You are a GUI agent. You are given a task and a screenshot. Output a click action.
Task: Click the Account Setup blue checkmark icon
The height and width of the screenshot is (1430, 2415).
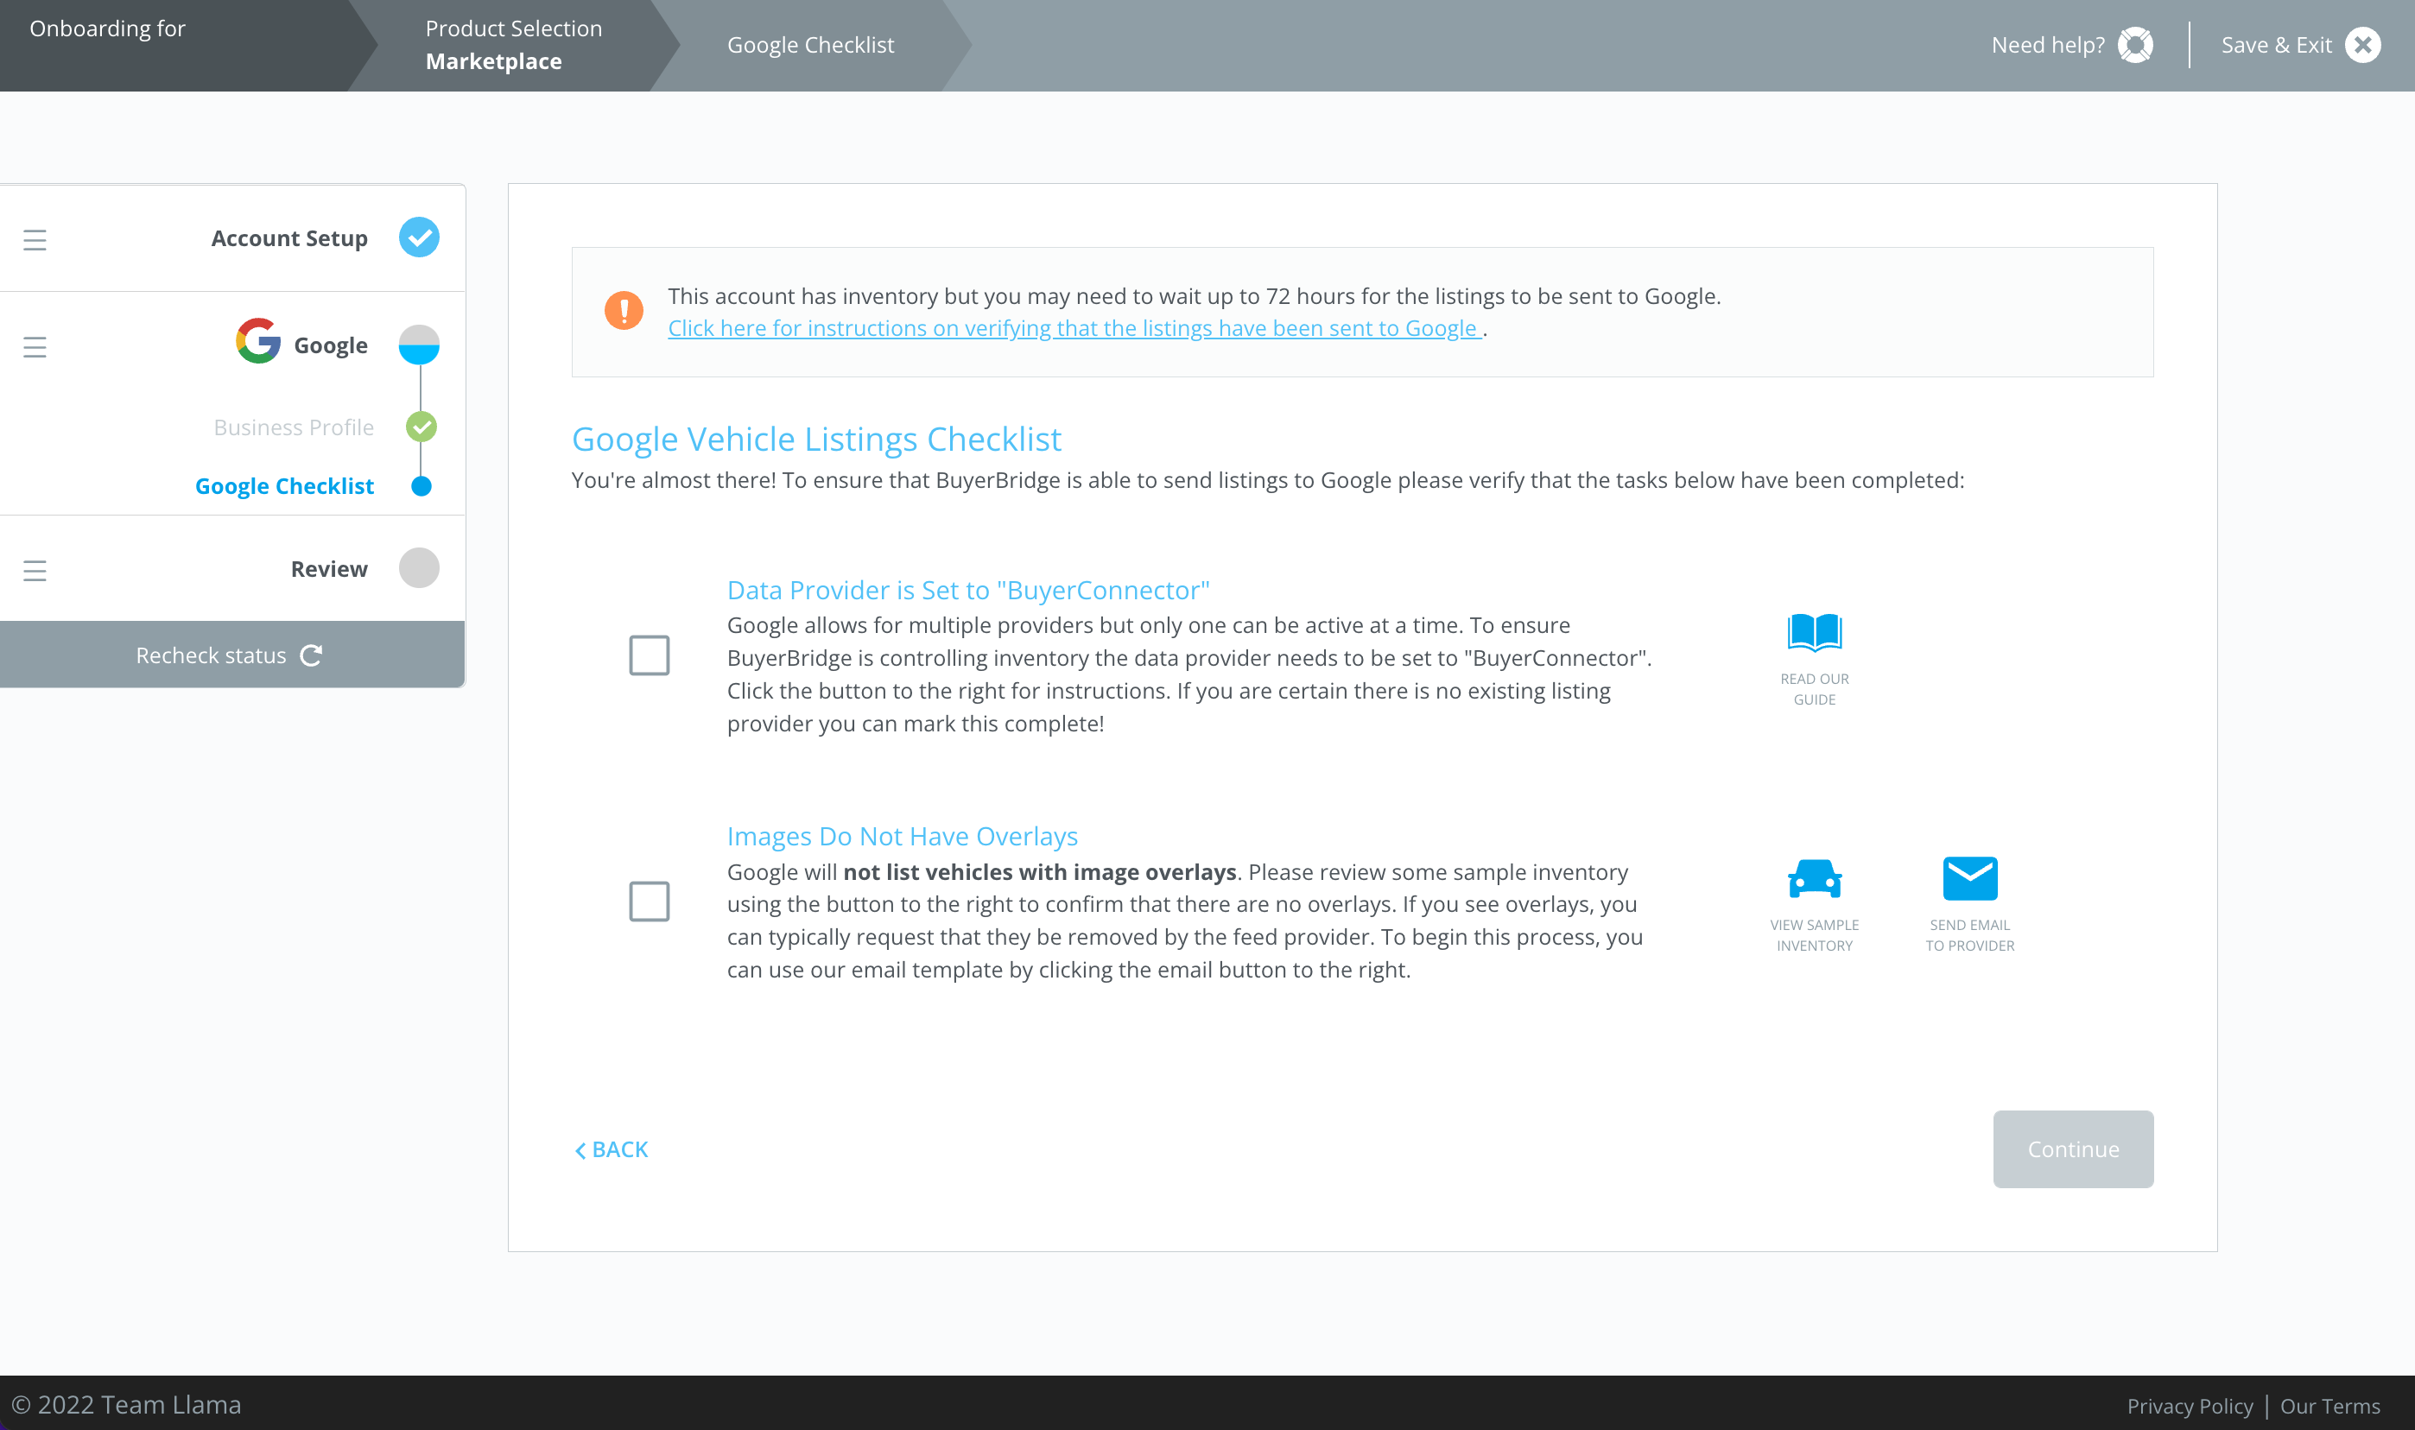coord(419,237)
